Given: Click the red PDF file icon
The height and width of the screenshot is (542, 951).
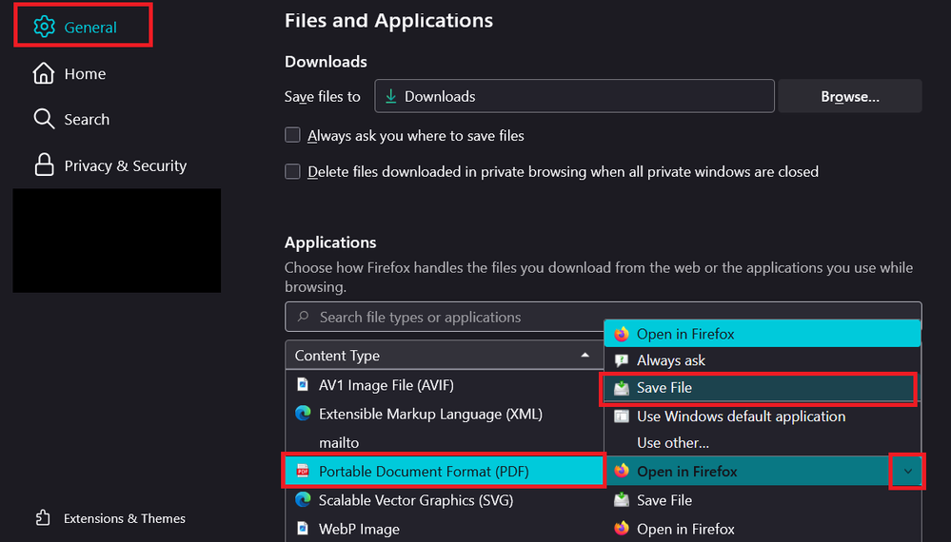Looking at the screenshot, I should (x=302, y=471).
